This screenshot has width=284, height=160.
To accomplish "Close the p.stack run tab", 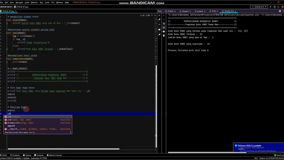I will click(x=205, y=11).
